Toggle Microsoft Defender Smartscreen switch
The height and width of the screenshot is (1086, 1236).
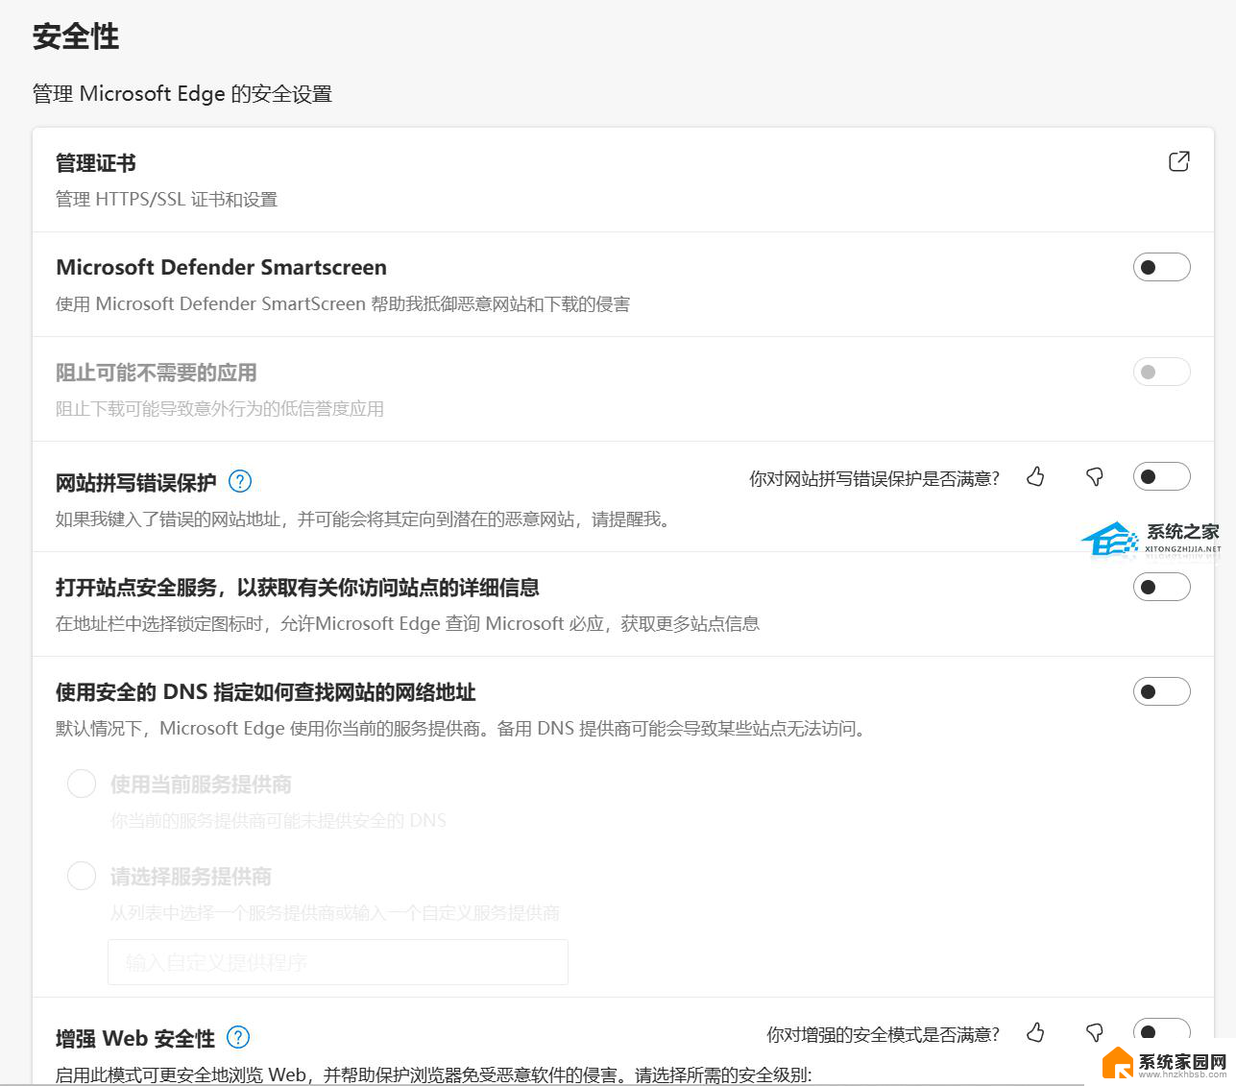(1161, 267)
